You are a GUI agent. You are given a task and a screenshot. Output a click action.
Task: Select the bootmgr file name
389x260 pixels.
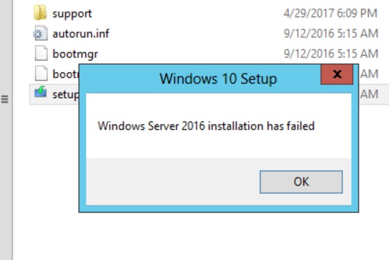coord(75,53)
